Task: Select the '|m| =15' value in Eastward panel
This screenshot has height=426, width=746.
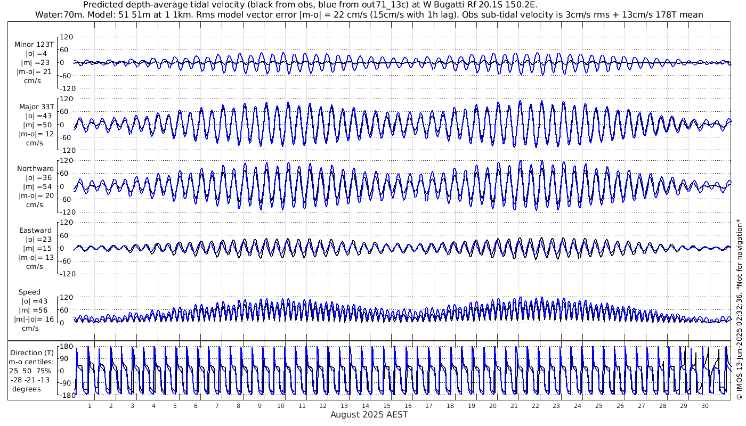Action: tap(36, 249)
